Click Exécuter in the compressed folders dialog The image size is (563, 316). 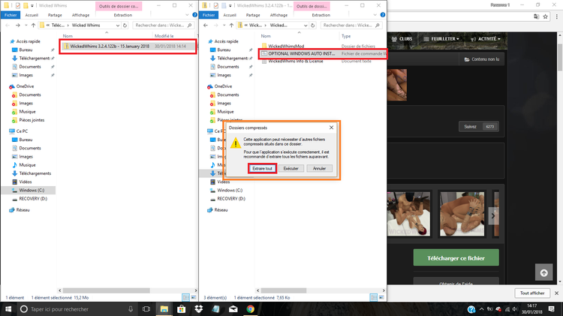point(291,168)
